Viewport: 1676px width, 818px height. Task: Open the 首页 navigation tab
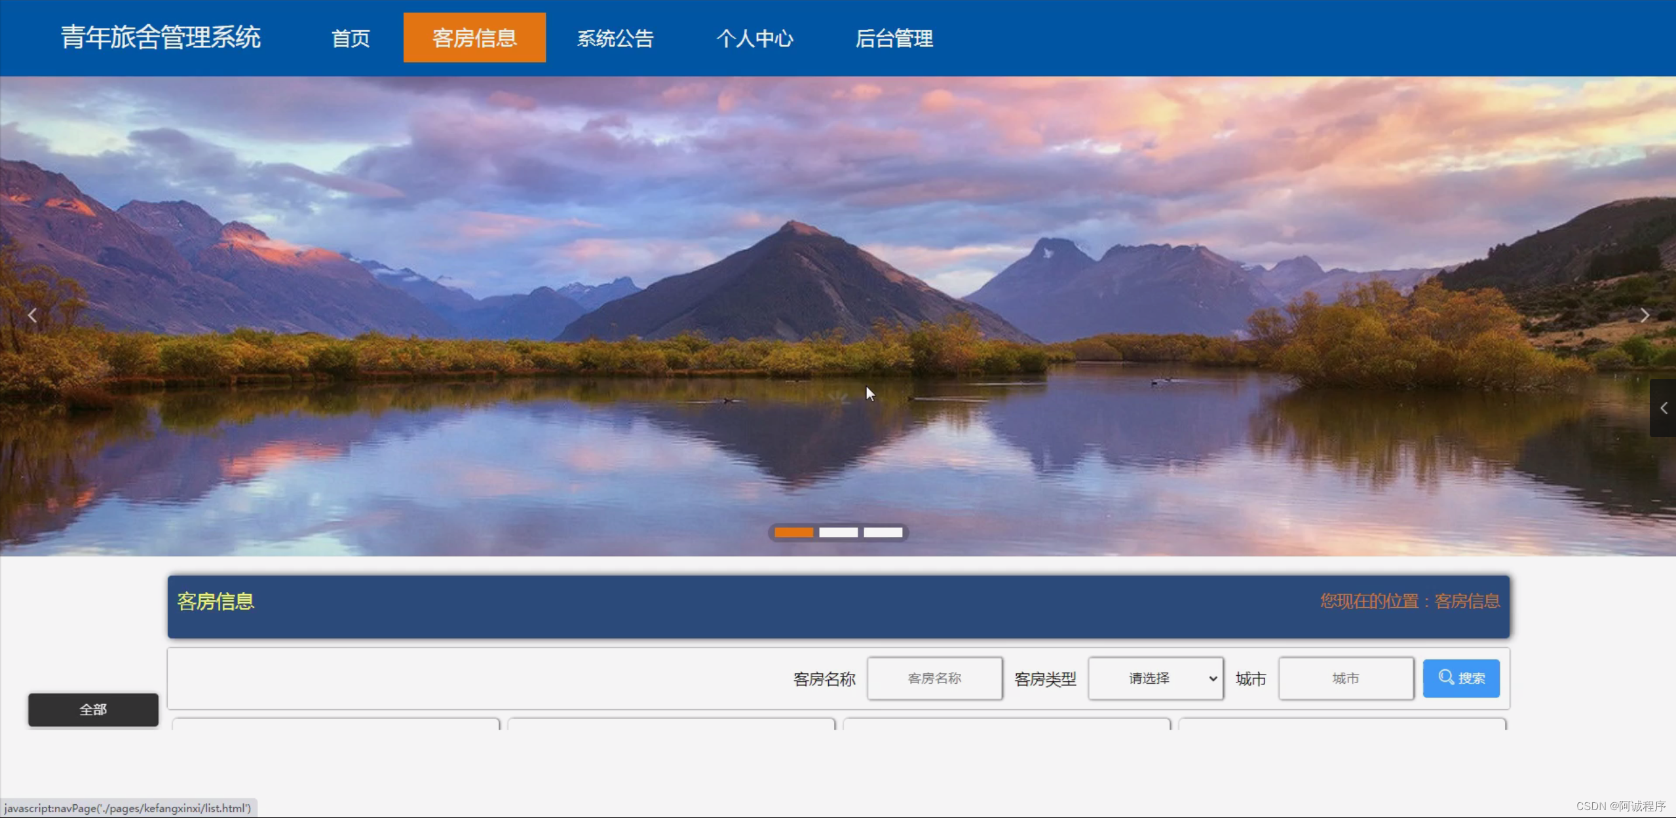351,38
